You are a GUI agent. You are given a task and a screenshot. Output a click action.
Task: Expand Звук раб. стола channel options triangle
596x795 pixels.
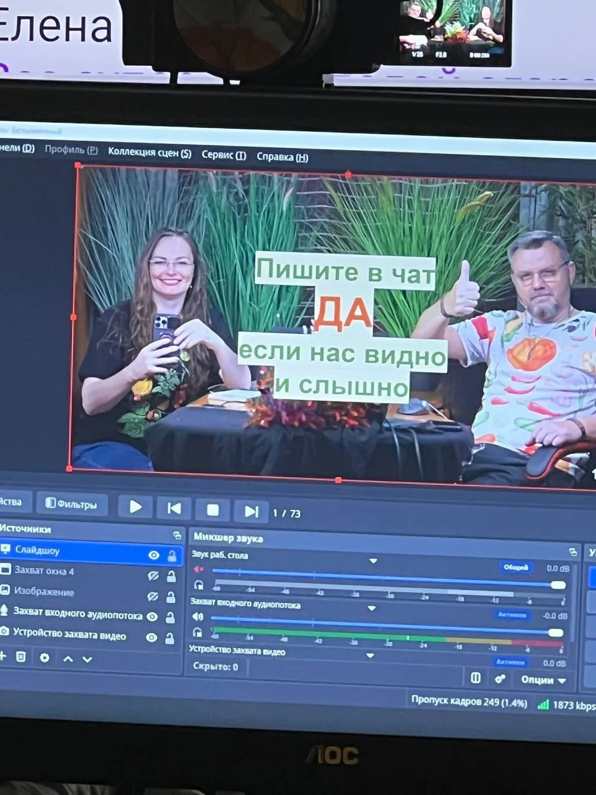point(373,561)
